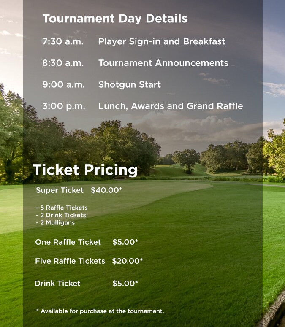This screenshot has width=285, height=327.
Task: Click the $40.00 Super Ticket price
Action: 106,190
